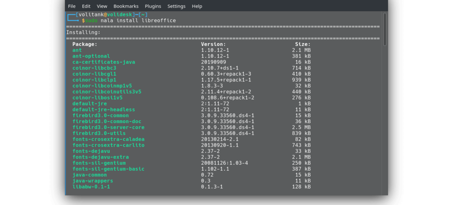Image resolution: width=463 pixels, height=205 pixels.
Task: Open the Settings menu
Action: pos(176,6)
